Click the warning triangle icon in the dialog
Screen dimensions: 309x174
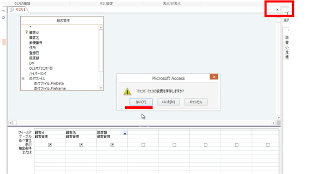click(x=127, y=91)
